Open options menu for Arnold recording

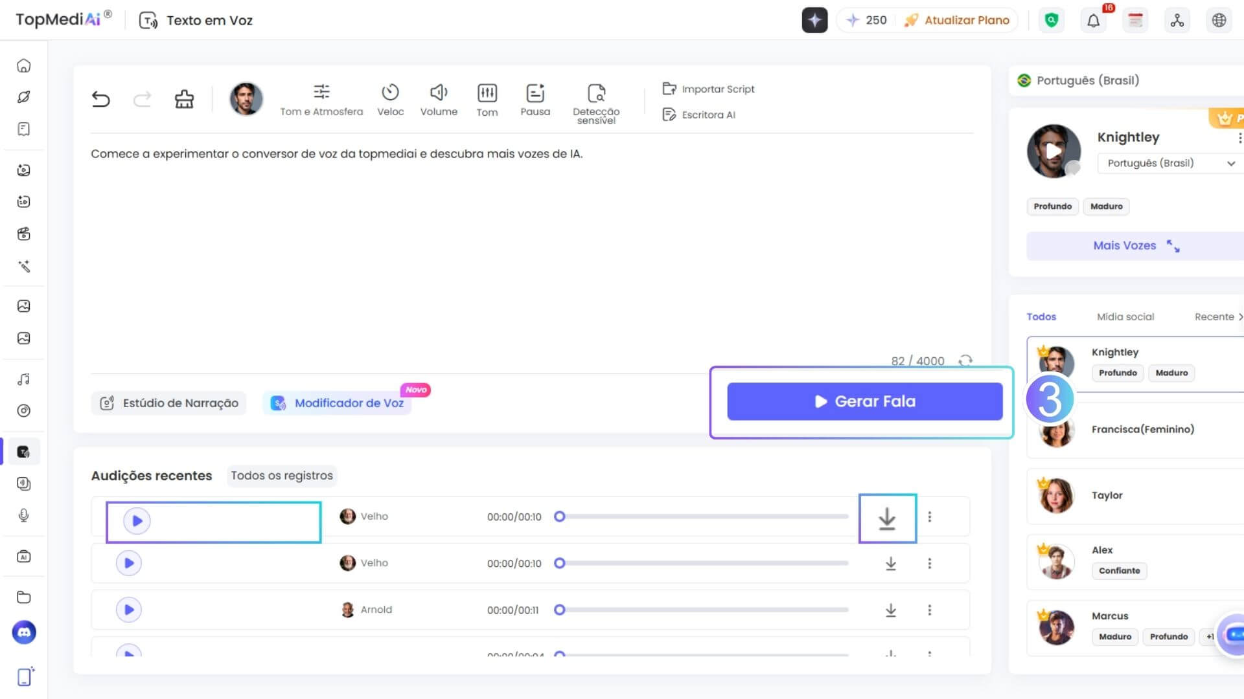pos(929,610)
